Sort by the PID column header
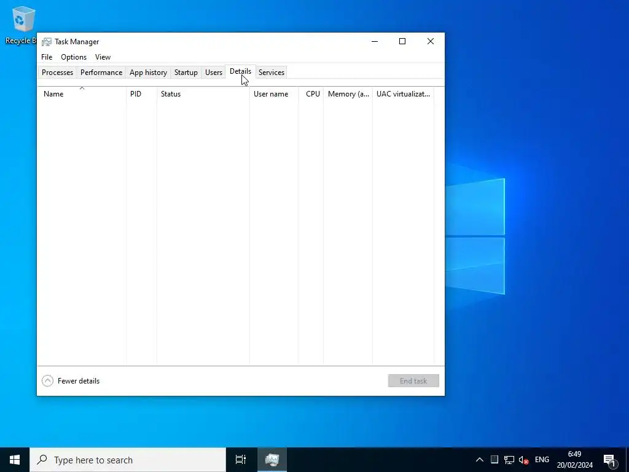This screenshot has height=472, width=629. pos(142,94)
